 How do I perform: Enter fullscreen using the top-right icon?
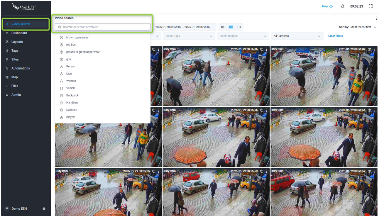tap(370, 6)
